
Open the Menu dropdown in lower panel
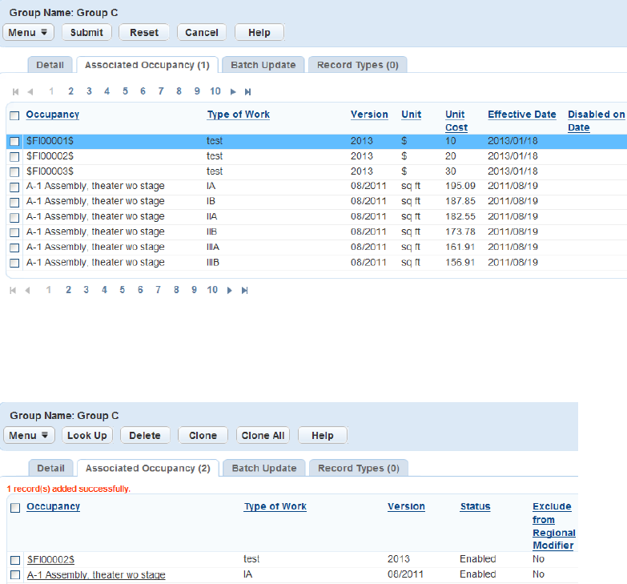pos(29,435)
